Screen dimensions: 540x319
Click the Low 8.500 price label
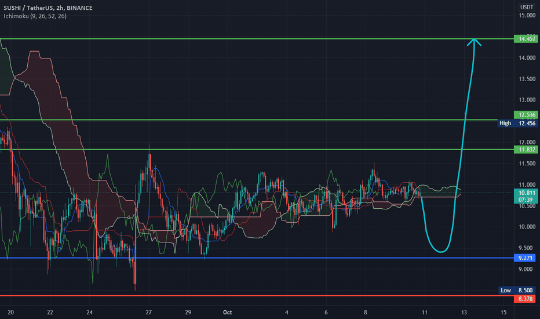click(517, 291)
